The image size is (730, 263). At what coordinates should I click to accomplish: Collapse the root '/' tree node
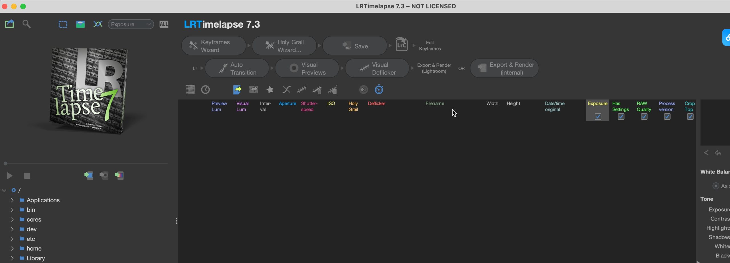coord(4,190)
